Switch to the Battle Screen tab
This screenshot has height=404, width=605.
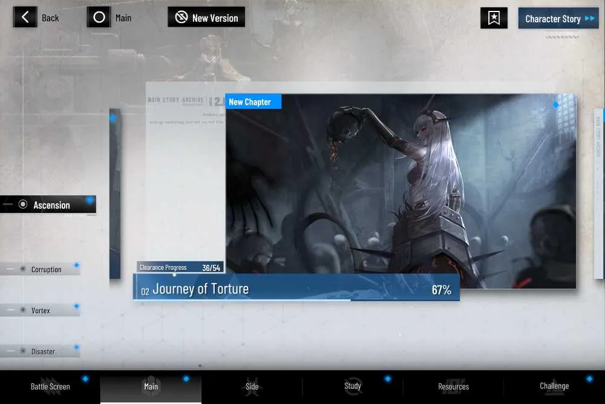(x=50, y=386)
